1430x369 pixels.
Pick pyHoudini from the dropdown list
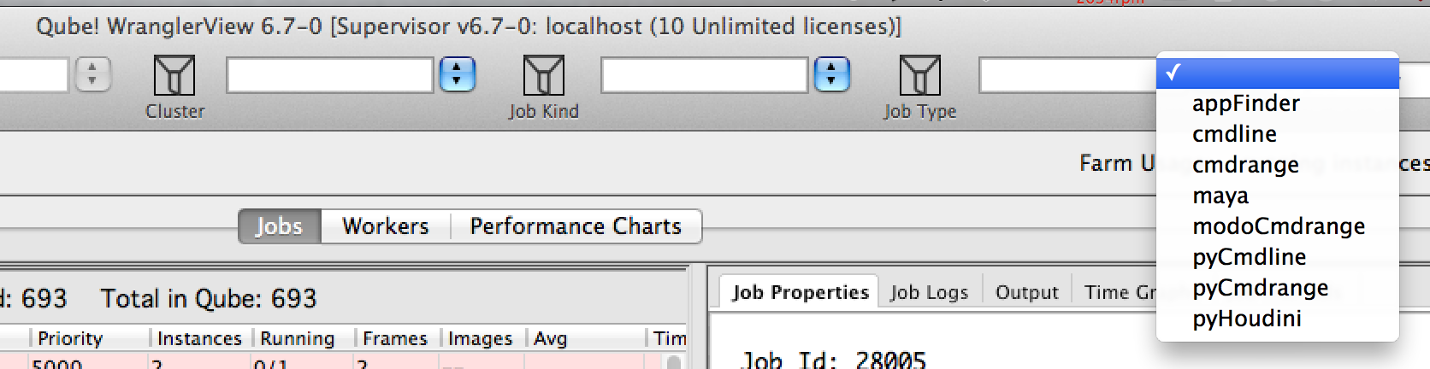point(1246,319)
